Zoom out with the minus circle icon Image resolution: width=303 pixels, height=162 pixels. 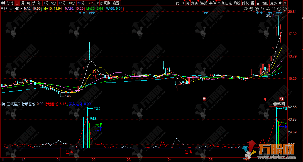(x=285, y=9)
